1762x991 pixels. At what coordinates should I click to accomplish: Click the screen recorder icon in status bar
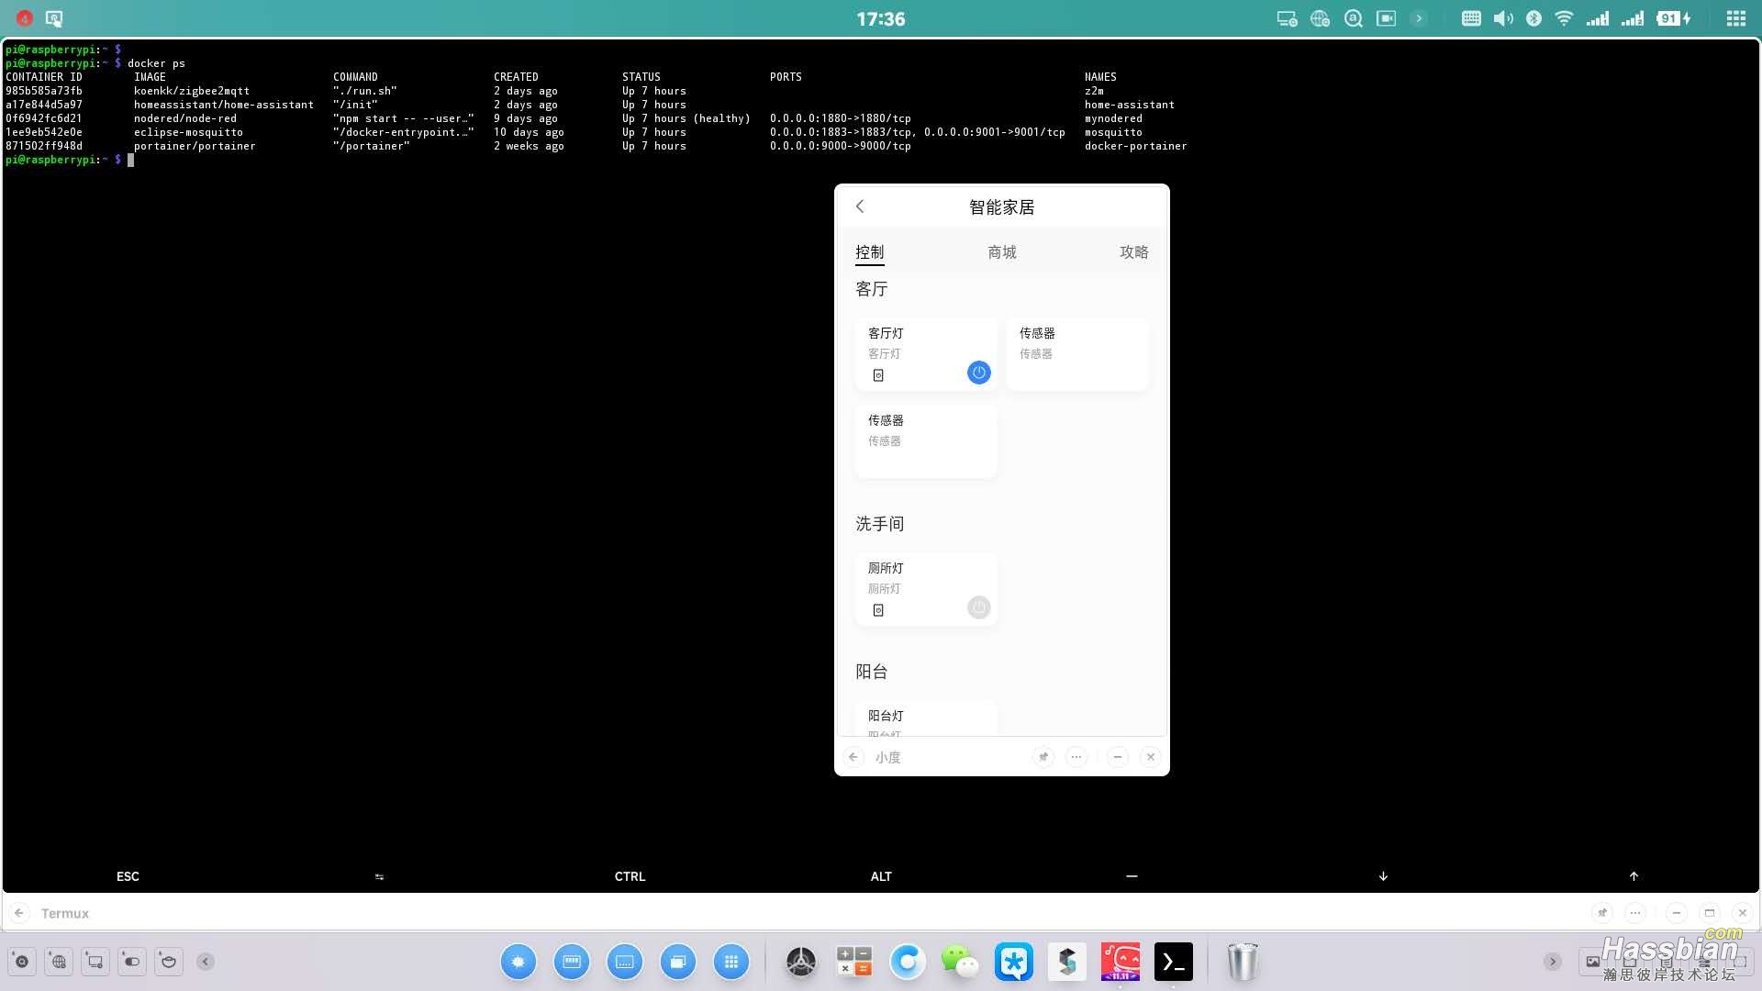point(1386,18)
